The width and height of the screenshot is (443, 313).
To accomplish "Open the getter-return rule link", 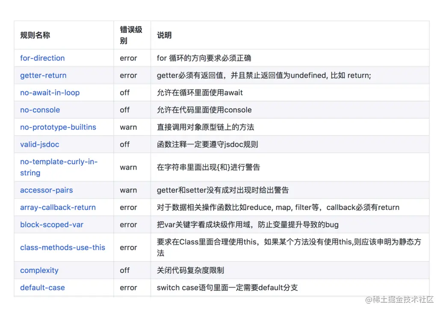I will (x=43, y=75).
